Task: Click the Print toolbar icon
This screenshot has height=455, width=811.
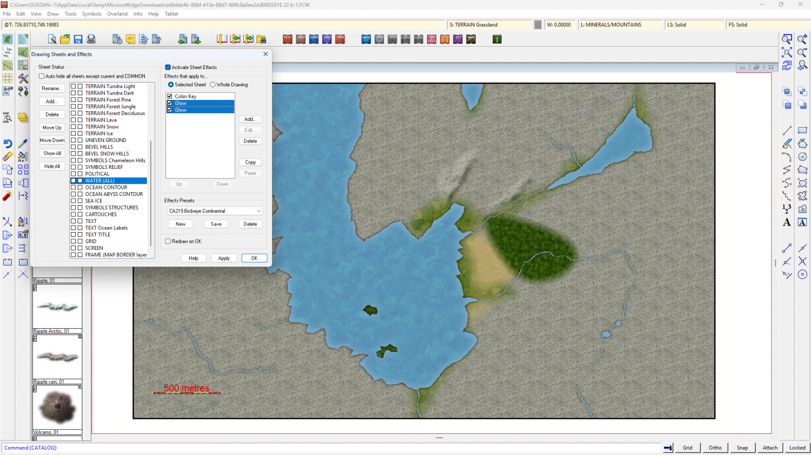Action: pos(91,39)
